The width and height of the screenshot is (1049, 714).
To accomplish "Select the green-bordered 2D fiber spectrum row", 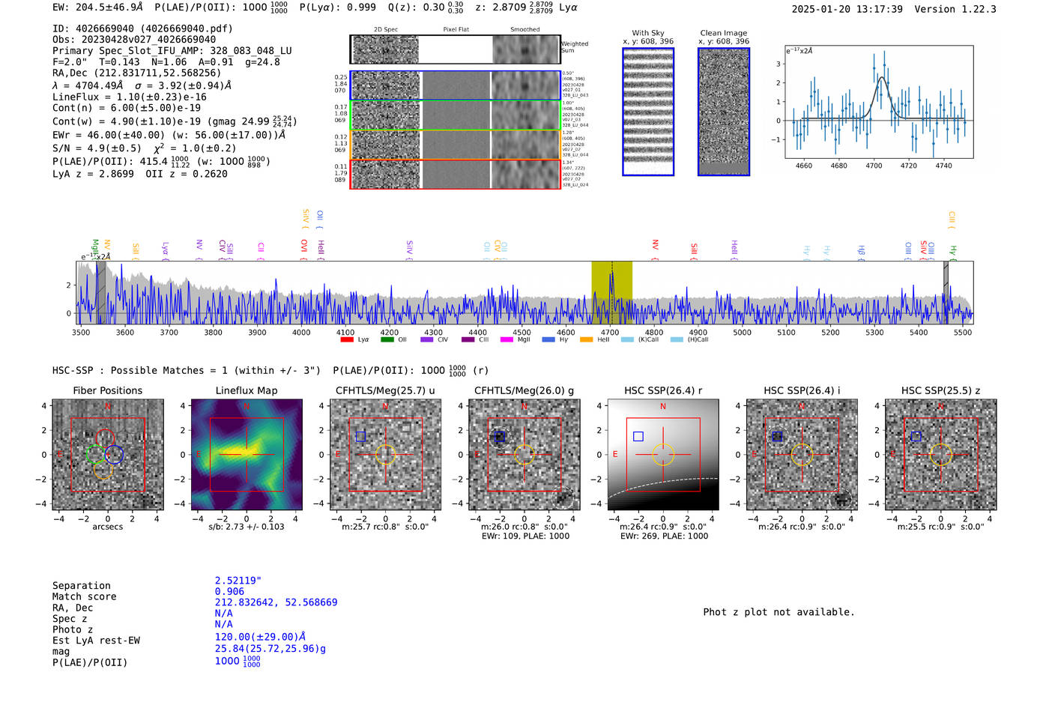I will (456, 115).
